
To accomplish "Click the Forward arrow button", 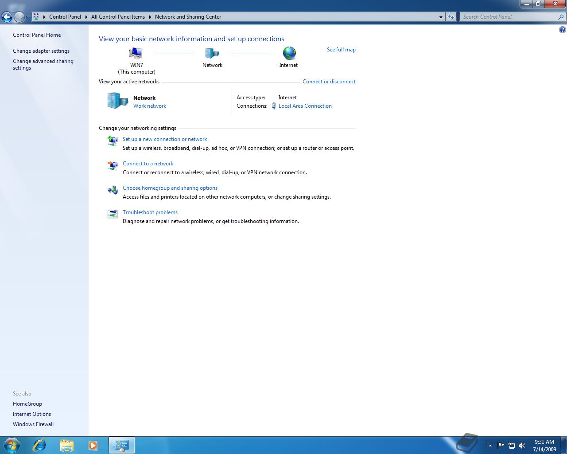I will (19, 17).
